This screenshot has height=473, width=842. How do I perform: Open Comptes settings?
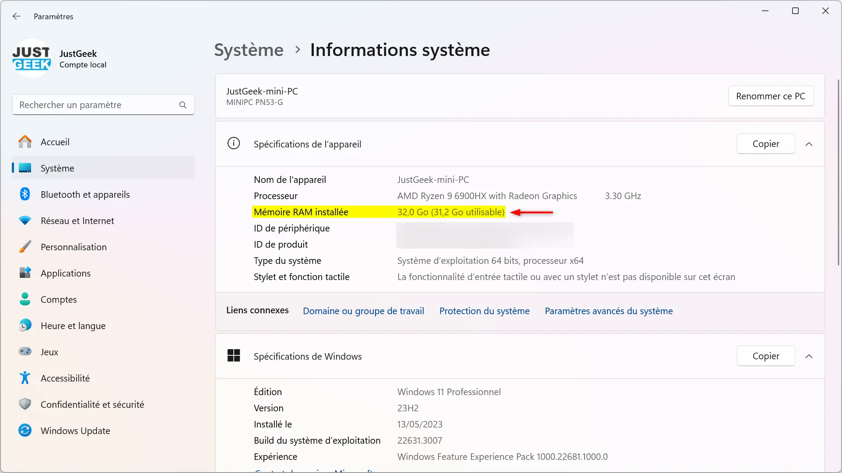(x=104, y=299)
